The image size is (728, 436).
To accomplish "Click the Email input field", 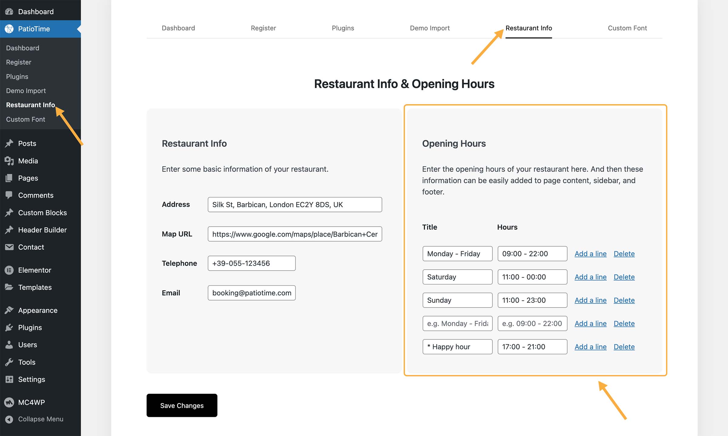I will click(x=251, y=292).
